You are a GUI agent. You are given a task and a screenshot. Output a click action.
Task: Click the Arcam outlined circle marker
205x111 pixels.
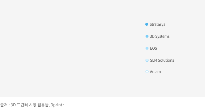[x=147, y=72]
